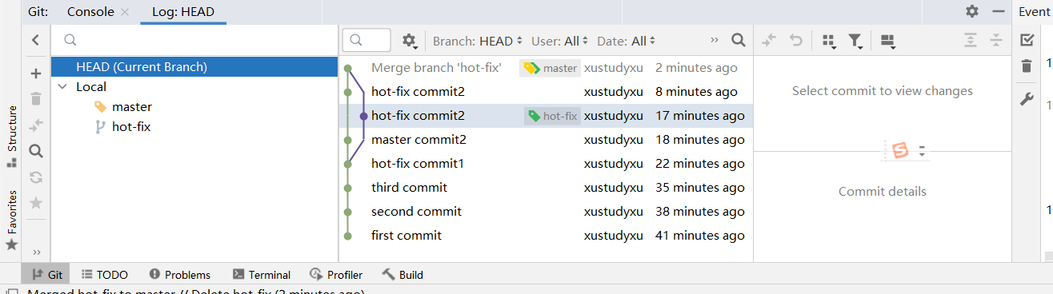Open the Terminal tool window tab
The image size is (1053, 294).
click(262, 275)
